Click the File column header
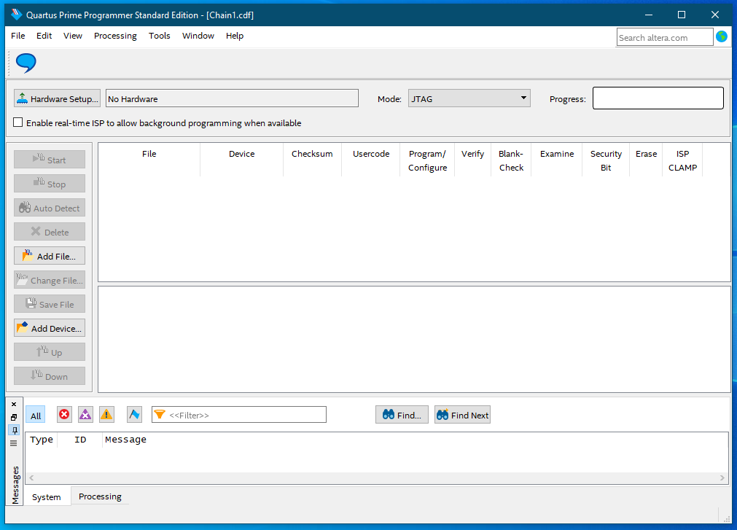The width and height of the screenshot is (737, 530). (x=149, y=160)
